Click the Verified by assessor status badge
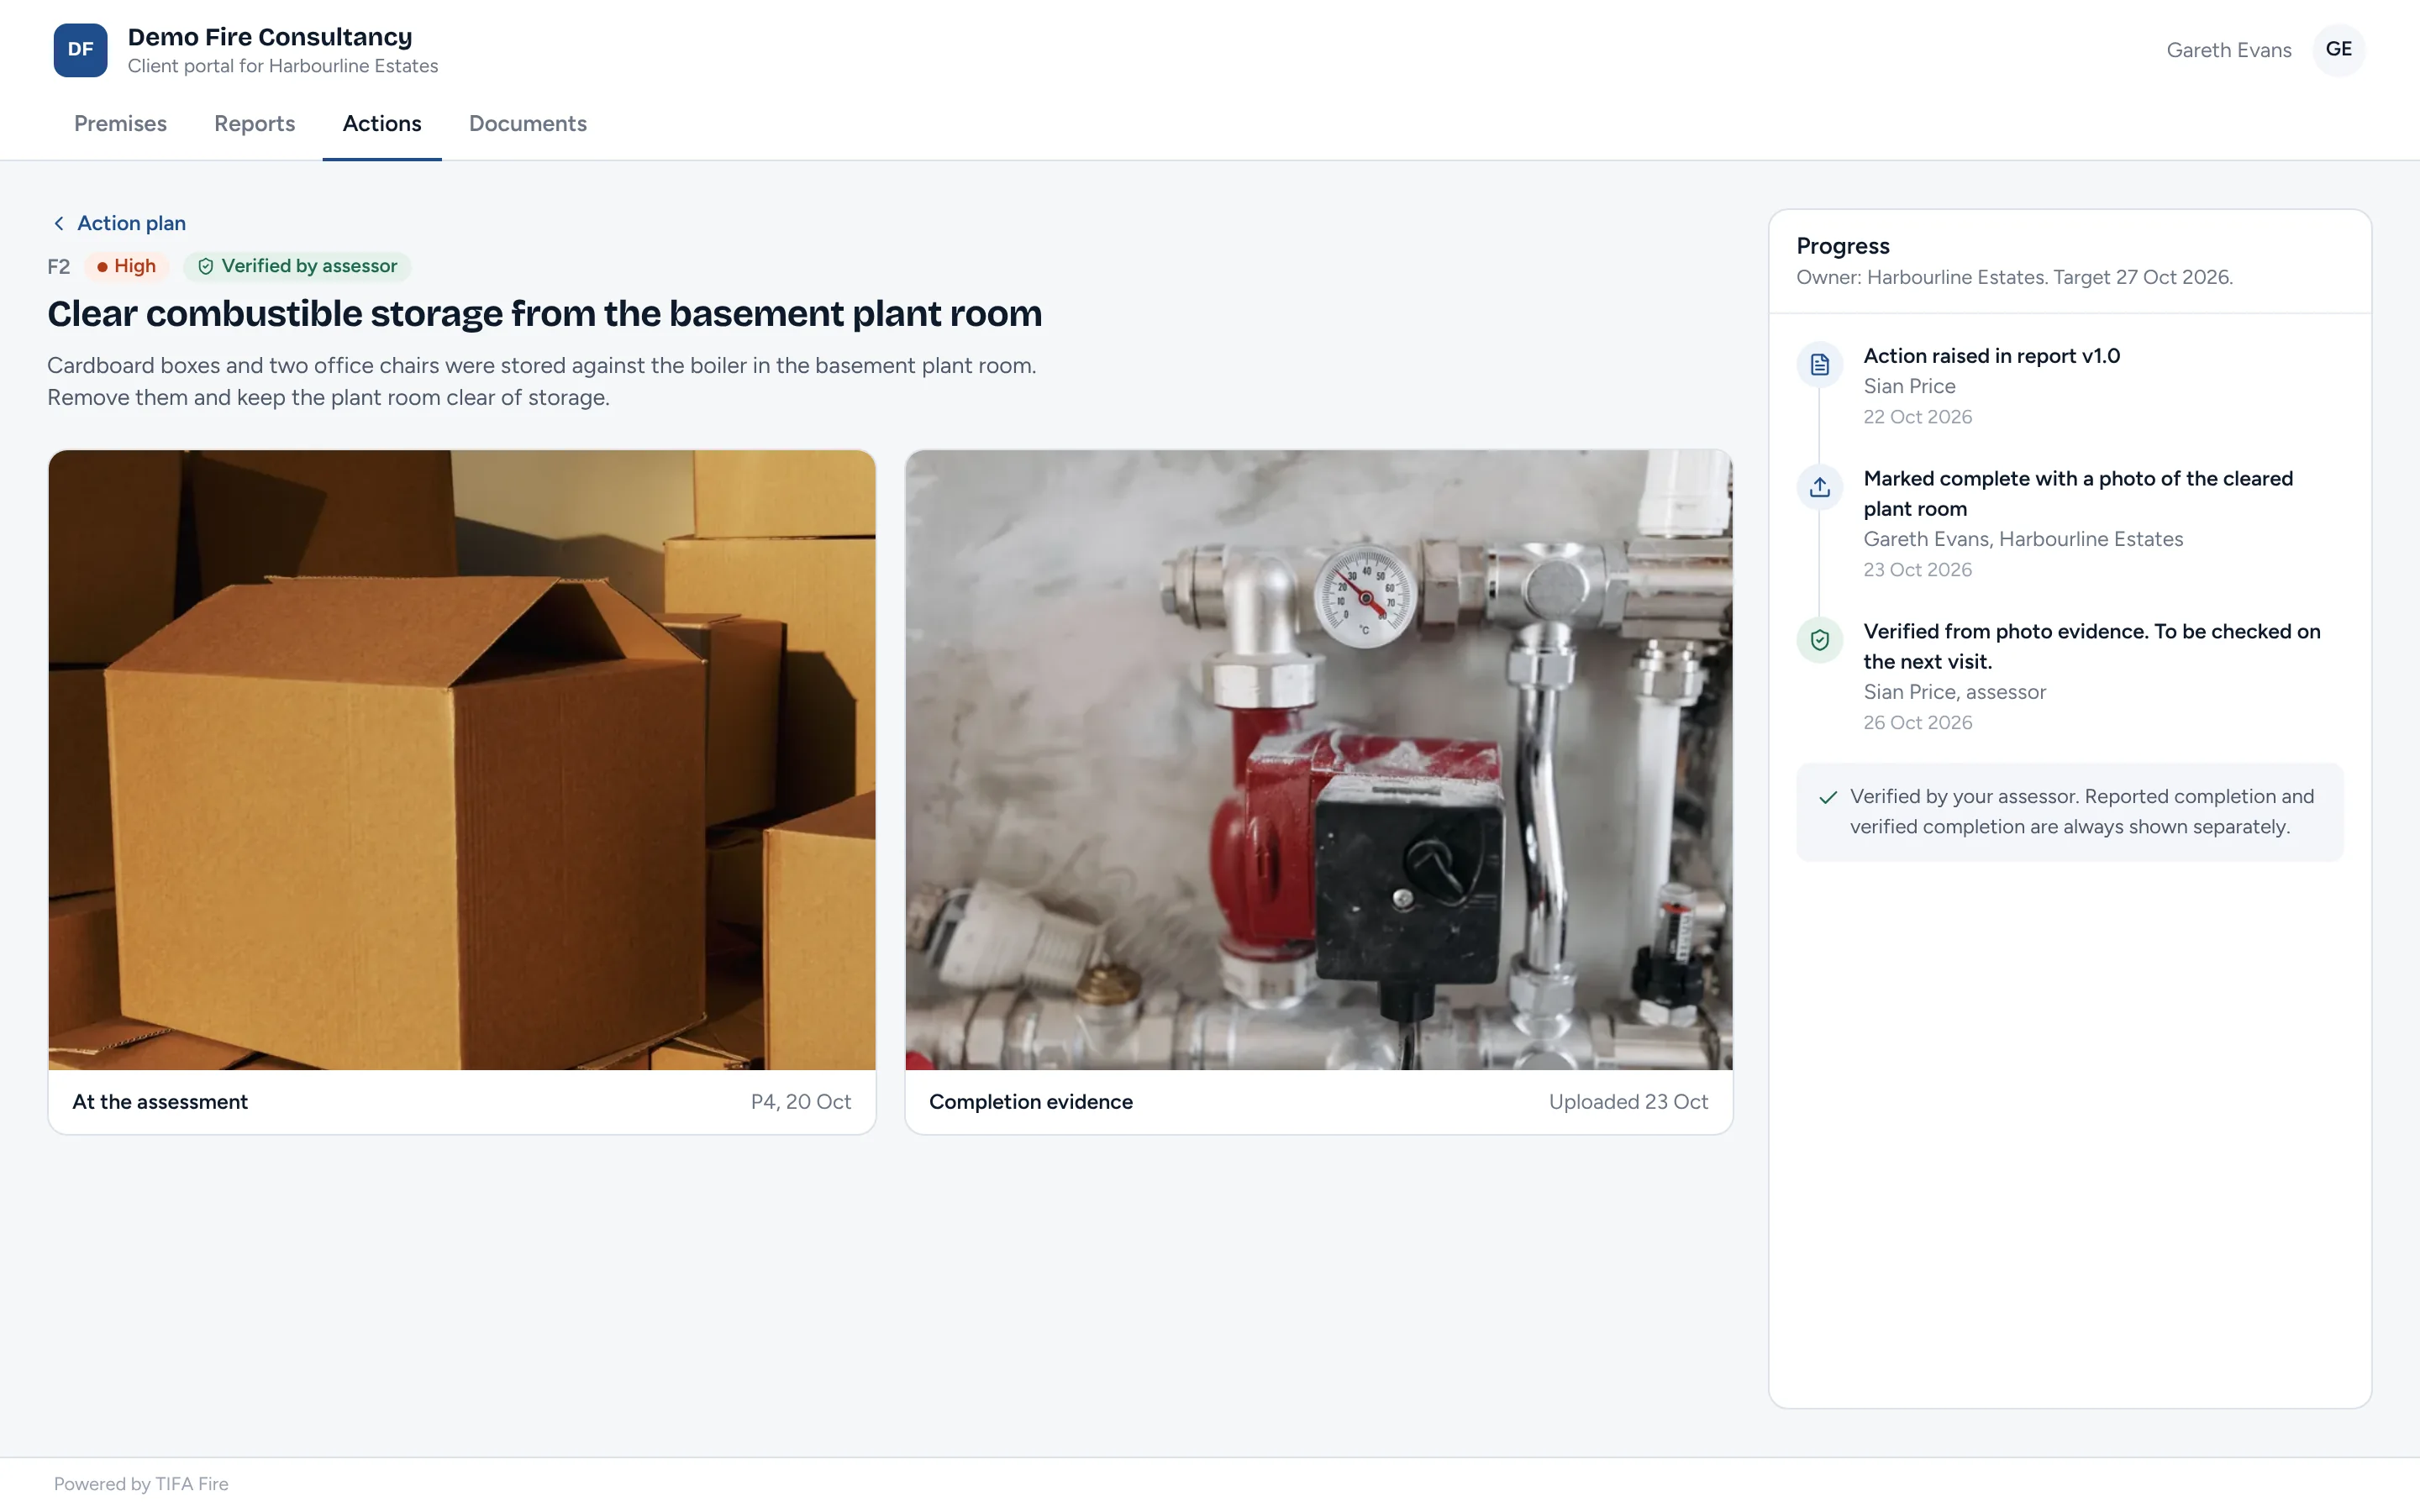Viewport: 2420px width, 1512px height. (x=297, y=266)
